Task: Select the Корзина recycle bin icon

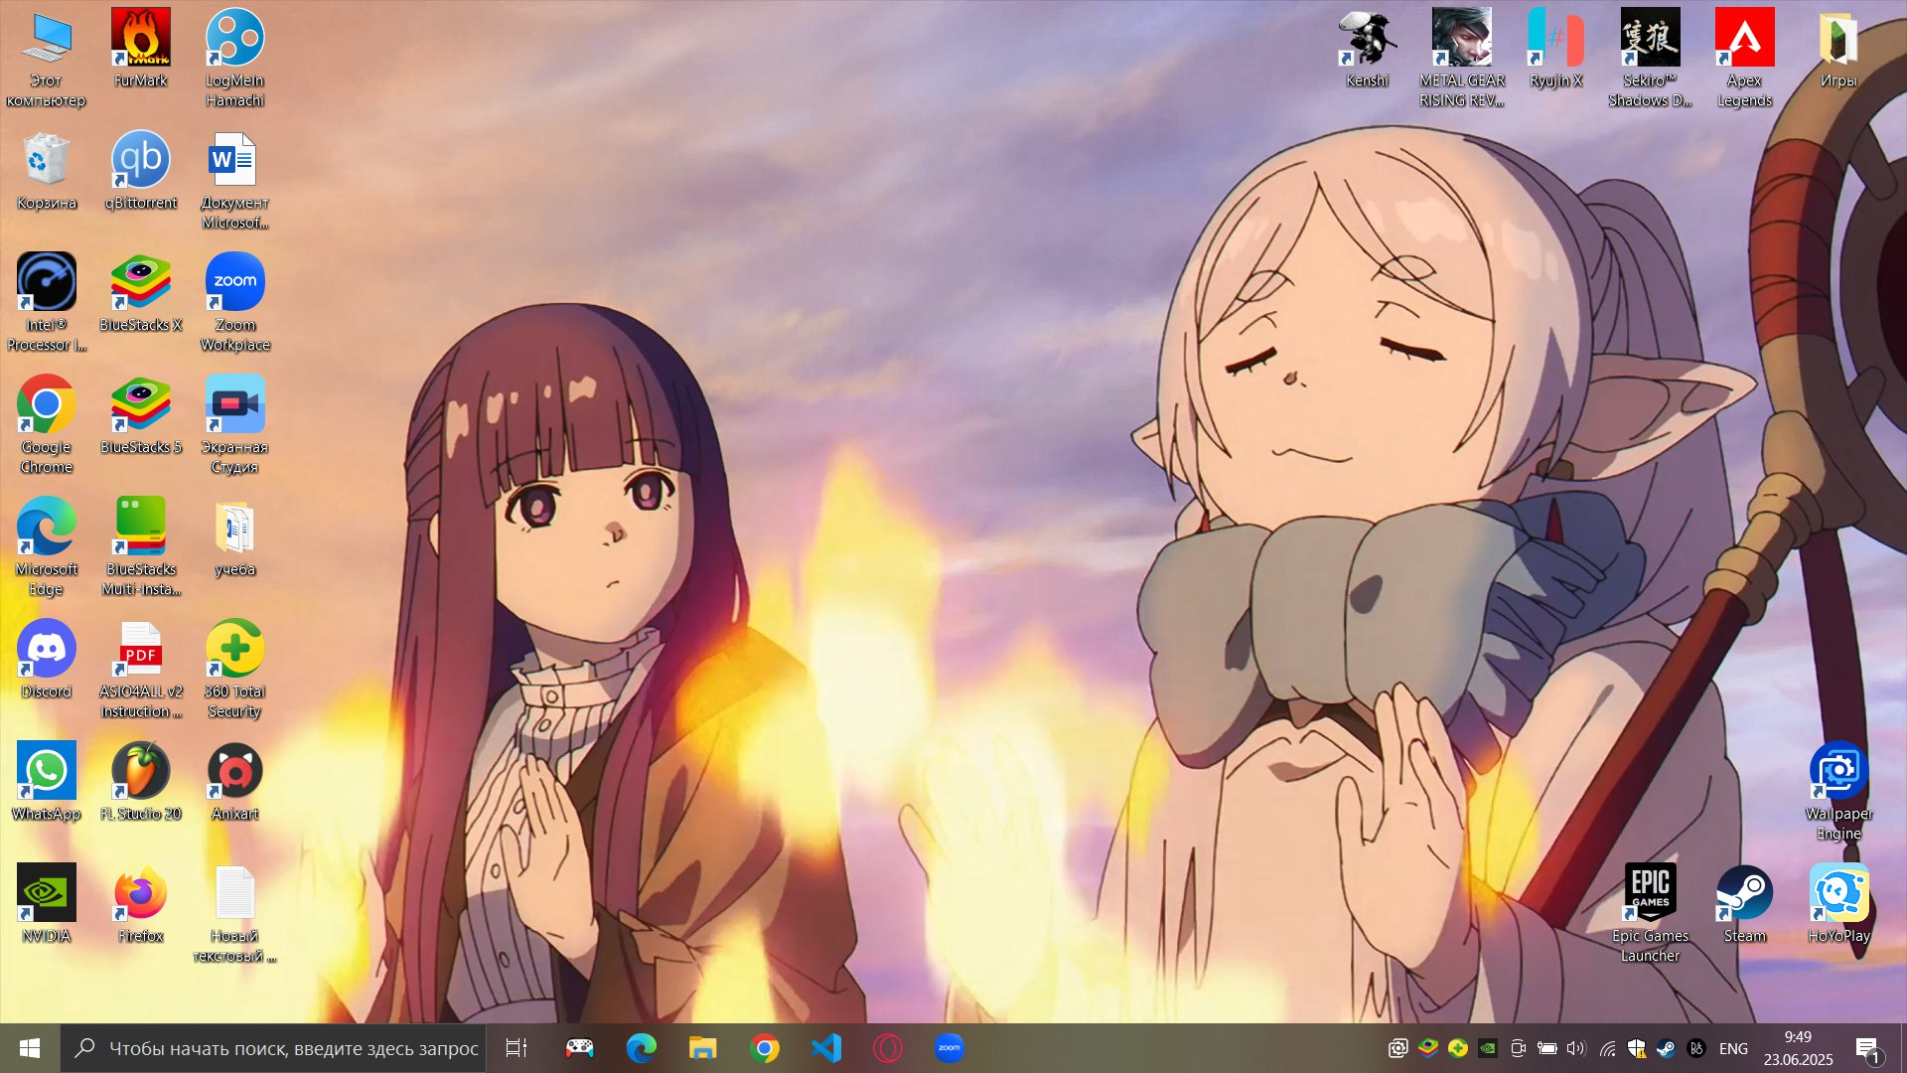Action: coord(46,171)
